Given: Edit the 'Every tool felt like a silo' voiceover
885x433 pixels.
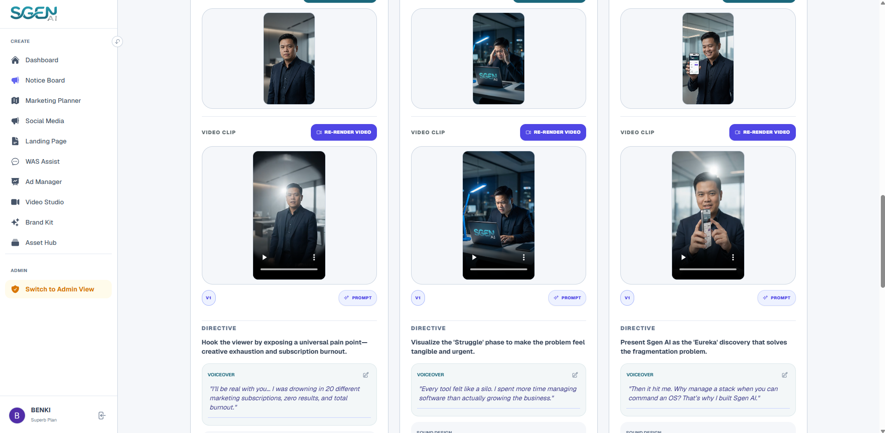Looking at the screenshot, I should [575, 375].
